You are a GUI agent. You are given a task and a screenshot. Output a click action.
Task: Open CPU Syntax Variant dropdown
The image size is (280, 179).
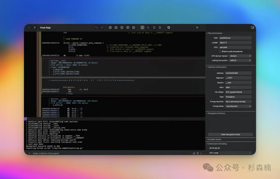point(240,56)
